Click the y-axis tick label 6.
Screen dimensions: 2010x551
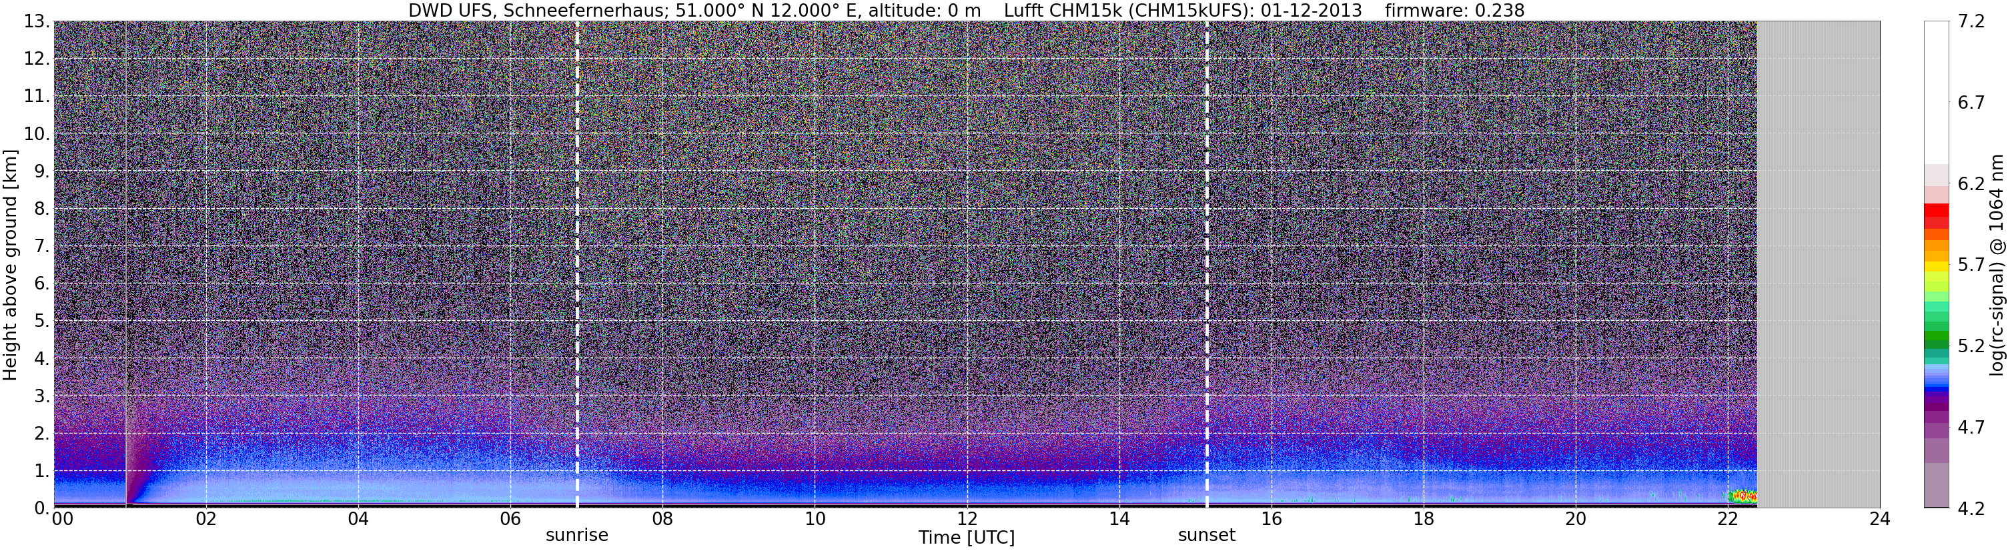pyautogui.click(x=41, y=284)
